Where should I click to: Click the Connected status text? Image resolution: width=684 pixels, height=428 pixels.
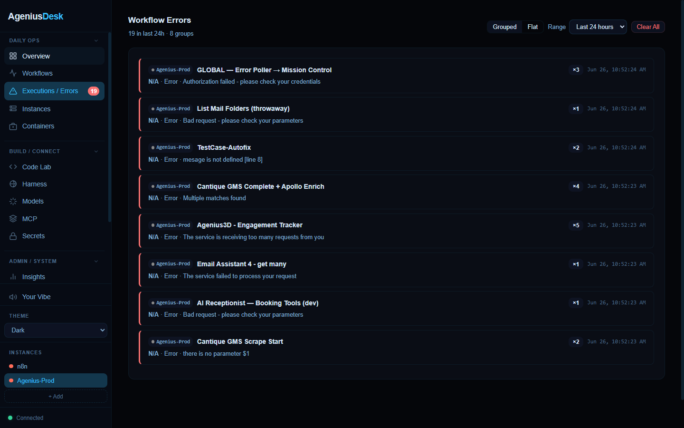click(x=30, y=418)
